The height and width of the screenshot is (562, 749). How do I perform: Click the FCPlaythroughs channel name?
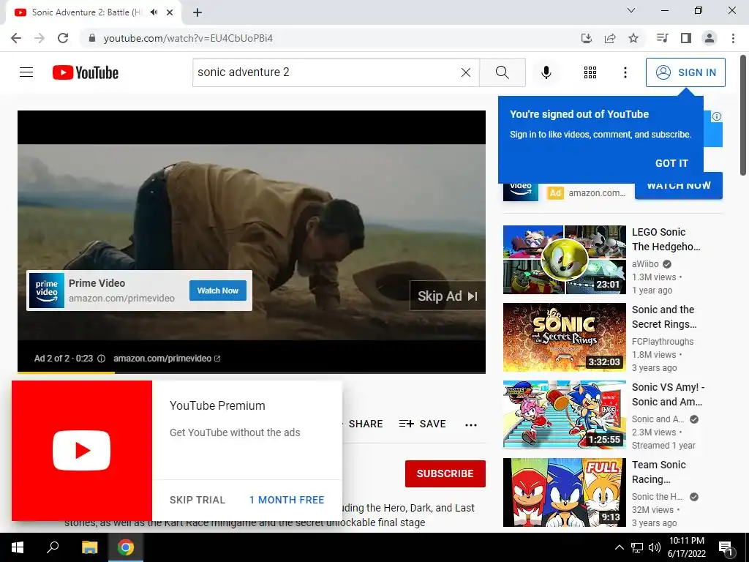[x=663, y=341]
